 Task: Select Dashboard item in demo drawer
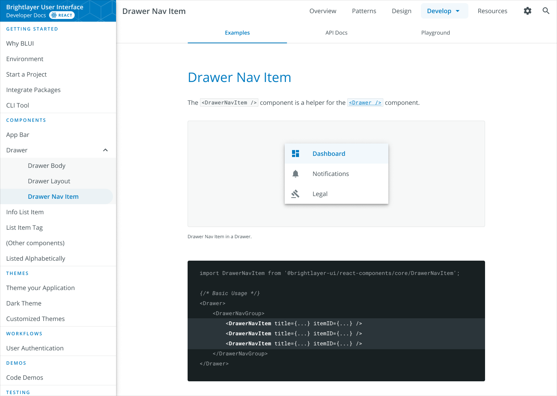coord(337,154)
